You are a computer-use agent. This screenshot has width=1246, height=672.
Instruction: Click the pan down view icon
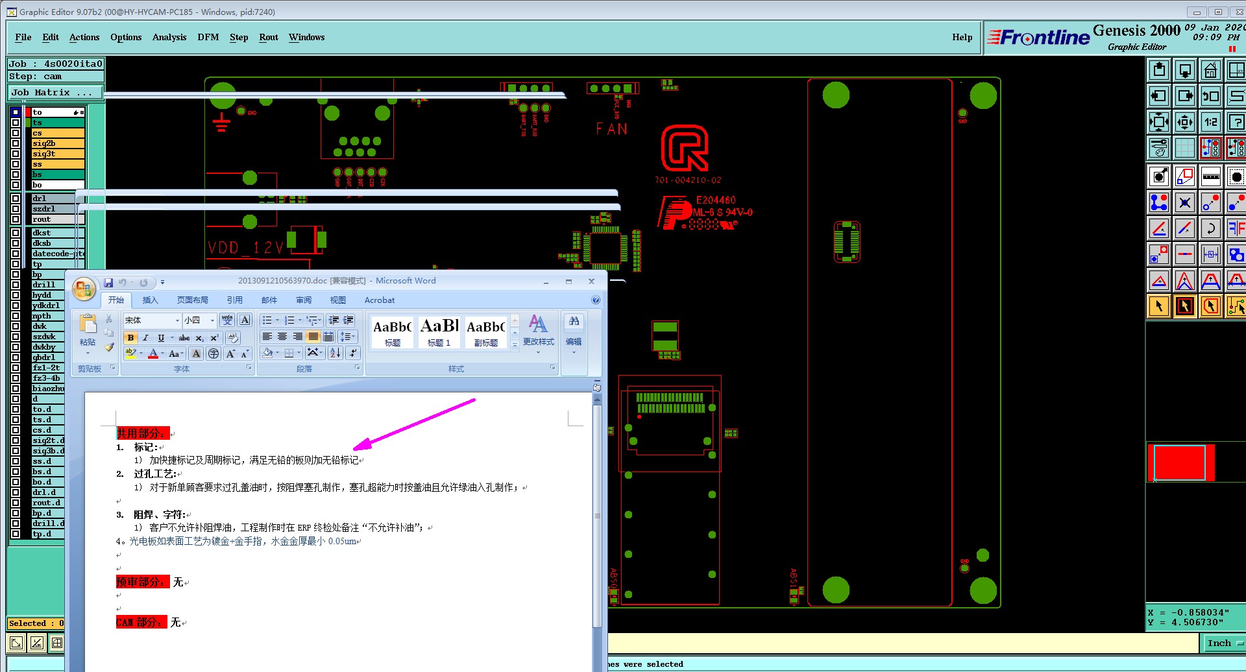(1185, 70)
